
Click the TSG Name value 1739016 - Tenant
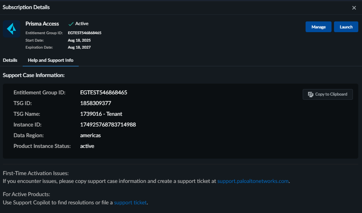(101, 114)
